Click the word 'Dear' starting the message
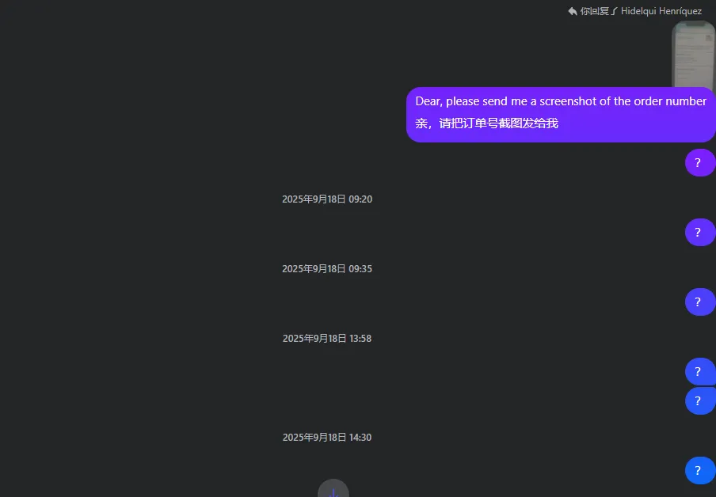The height and width of the screenshot is (497, 716). (428, 101)
